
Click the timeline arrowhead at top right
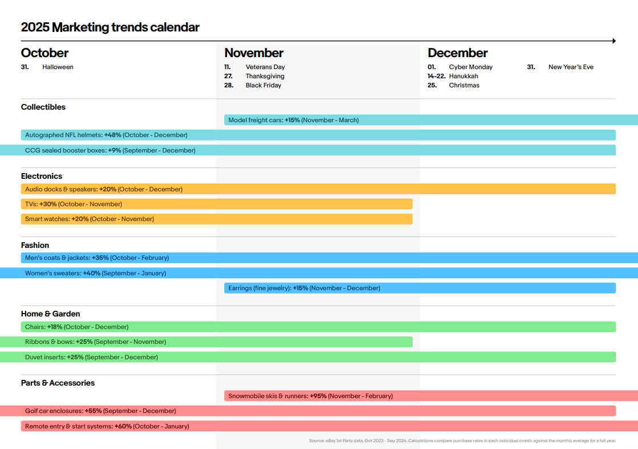[x=614, y=41]
